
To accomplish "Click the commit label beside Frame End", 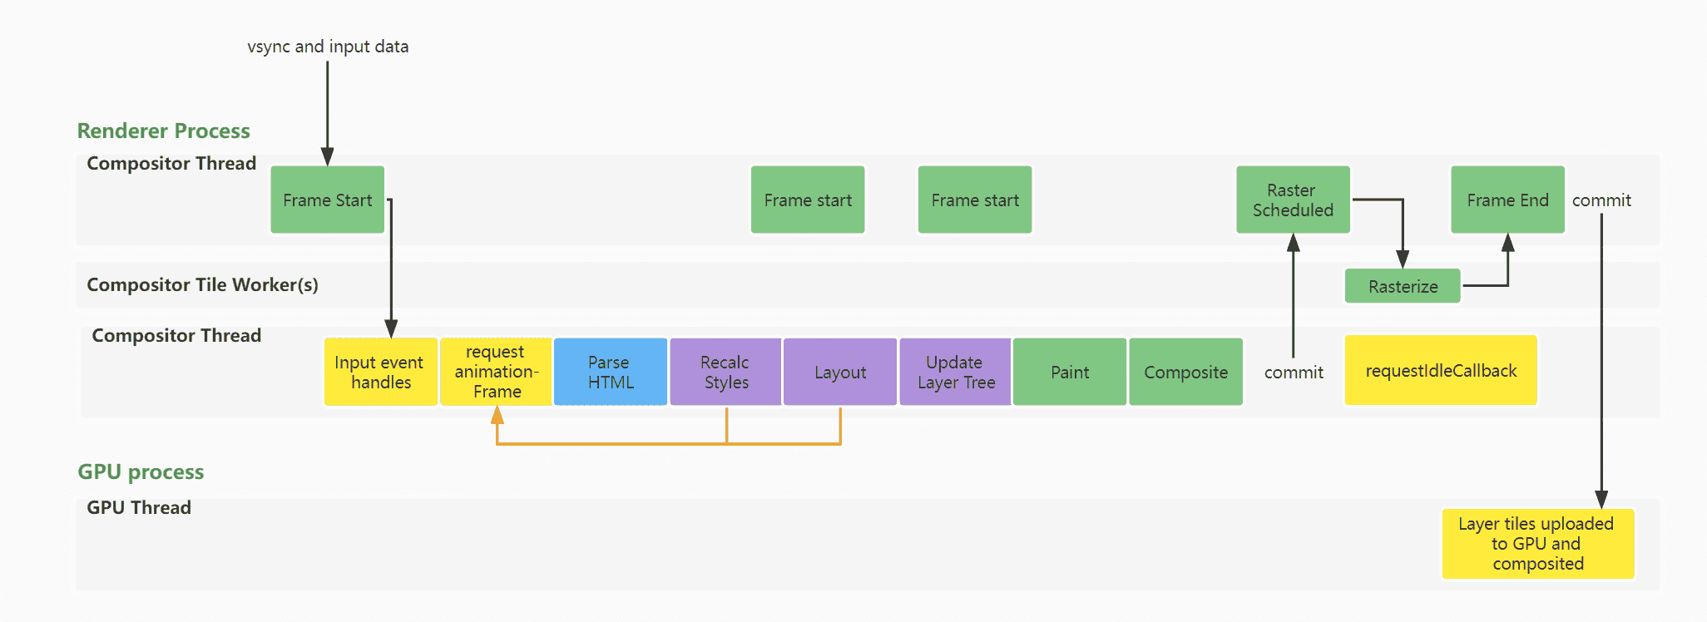I will (1601, 200).
